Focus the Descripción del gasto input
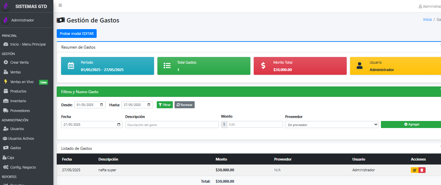This screenshot has height=185, width=441. (x=172, y=125)
